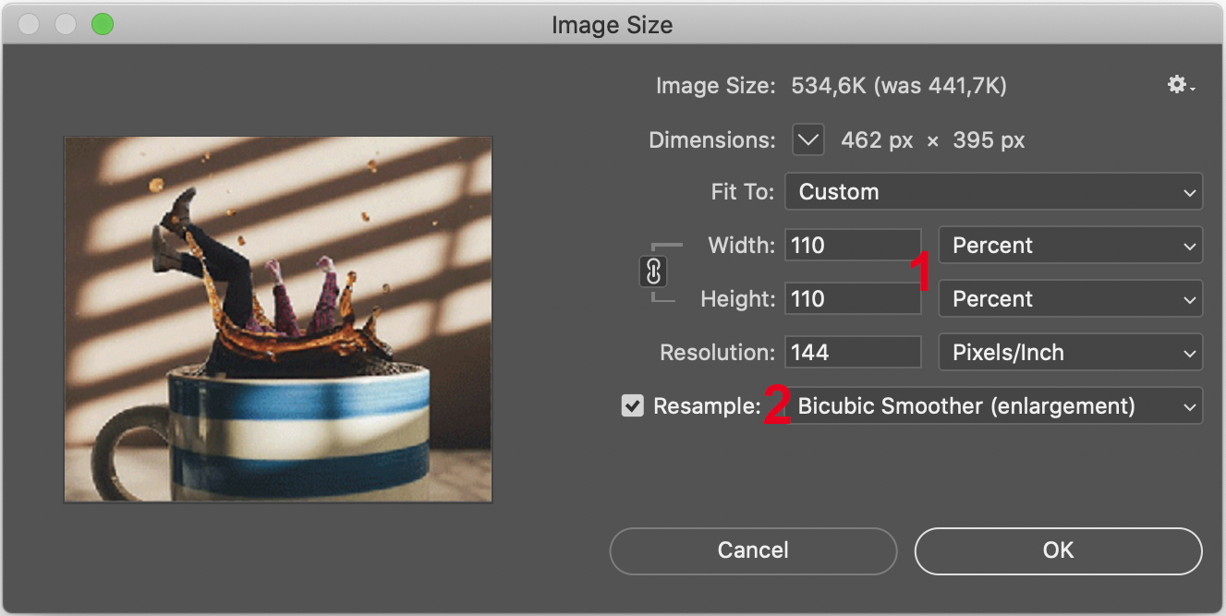
Task: Click the green zoom window button
Action: (x=102, y=25)
